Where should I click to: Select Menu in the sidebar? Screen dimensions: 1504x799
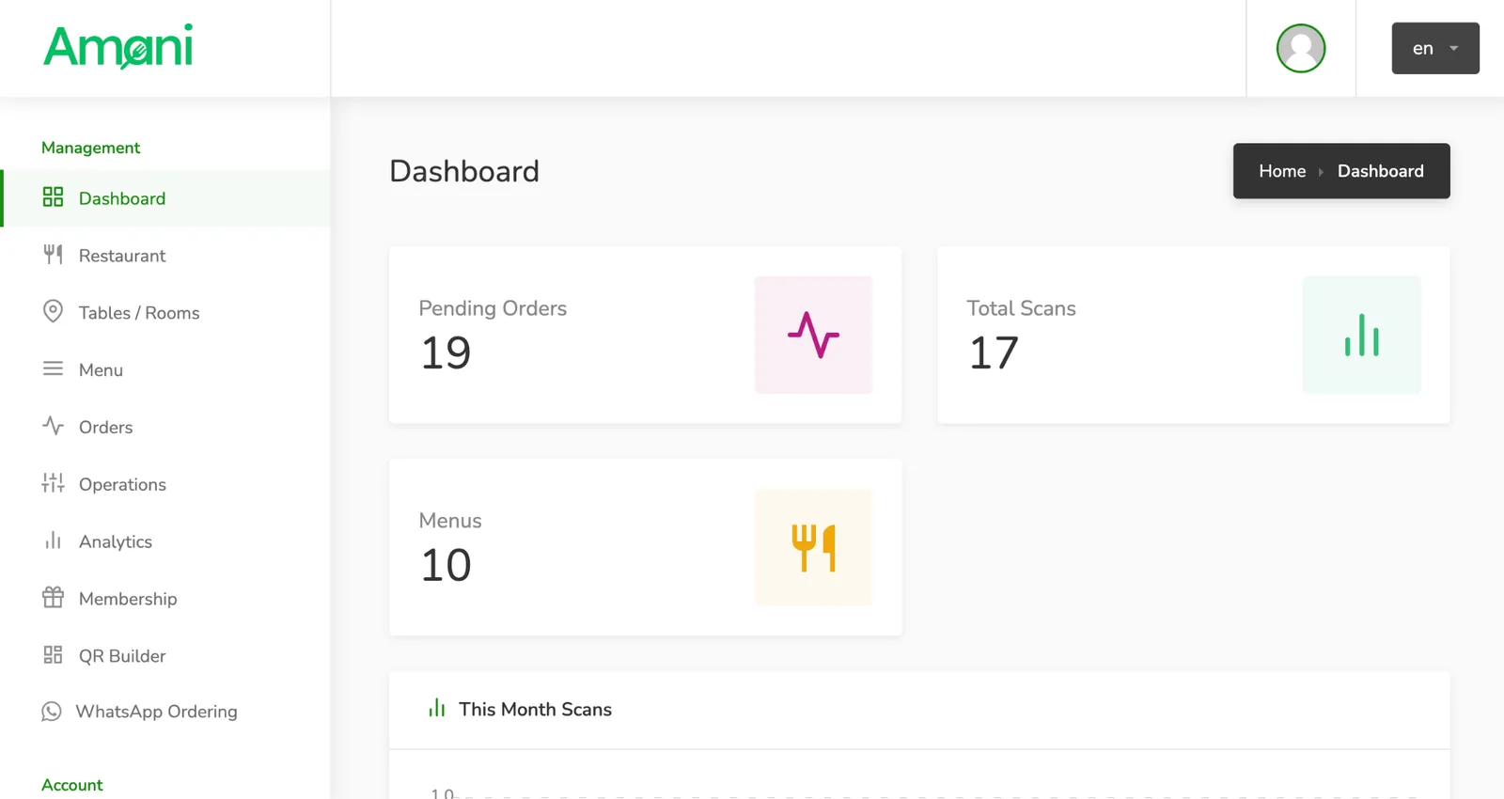tap(165, 370)
